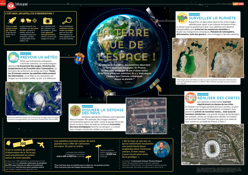Click the 'Réaliser des cartes' heading
Screen dimensions: 248x175
pyautogui.click(x=219, y=98)
